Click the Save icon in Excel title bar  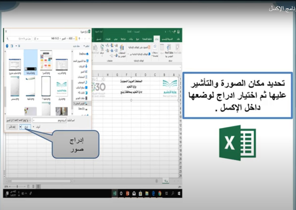(x=178, y=32)
